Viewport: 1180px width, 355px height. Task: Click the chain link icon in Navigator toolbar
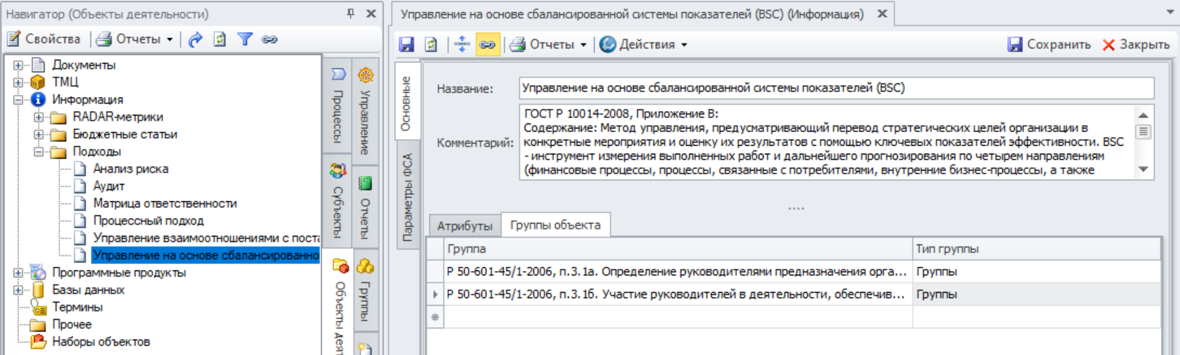pos(269,40)
